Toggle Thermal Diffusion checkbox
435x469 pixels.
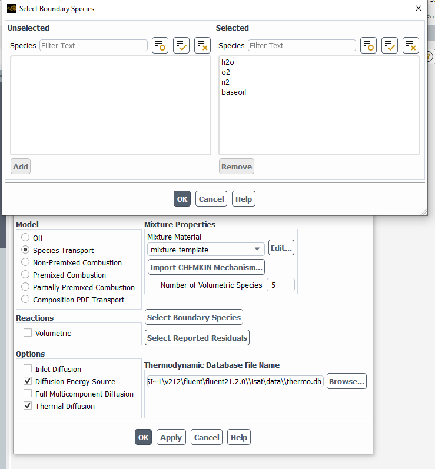point(28,406)
